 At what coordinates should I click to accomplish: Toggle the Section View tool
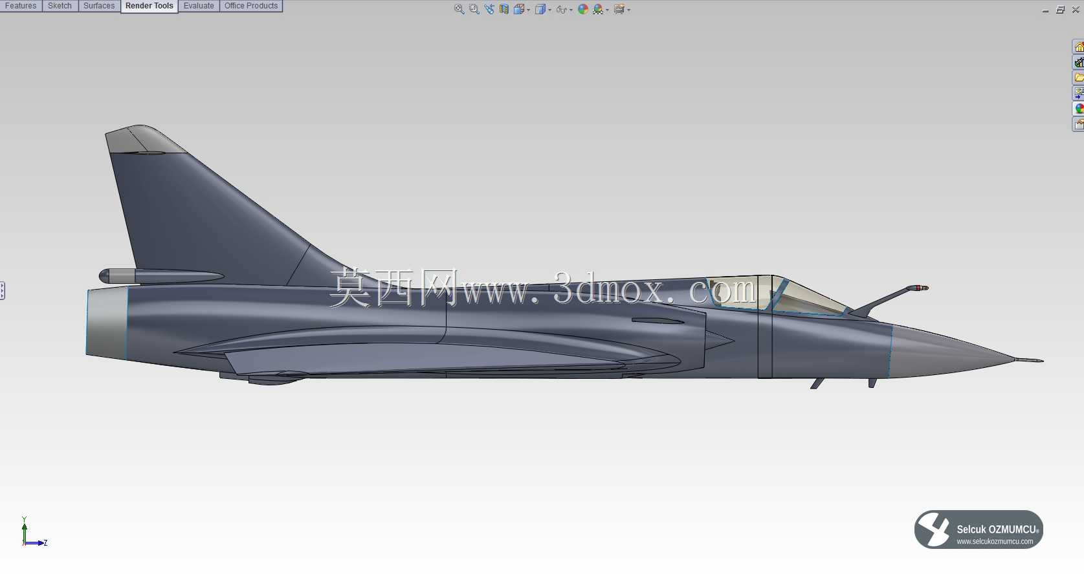504,9
